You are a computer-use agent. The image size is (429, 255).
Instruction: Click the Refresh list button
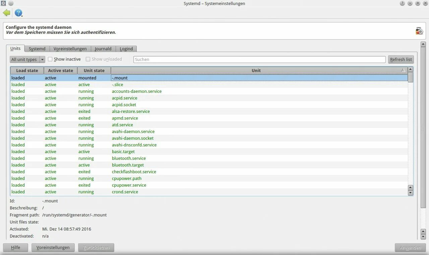point(401,59)
